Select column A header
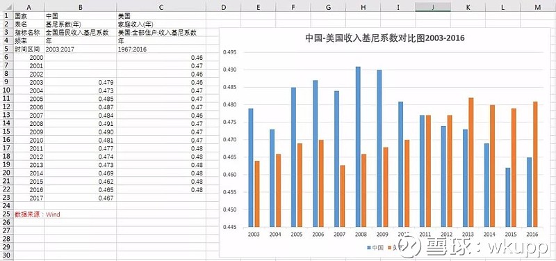 (28, 7)
